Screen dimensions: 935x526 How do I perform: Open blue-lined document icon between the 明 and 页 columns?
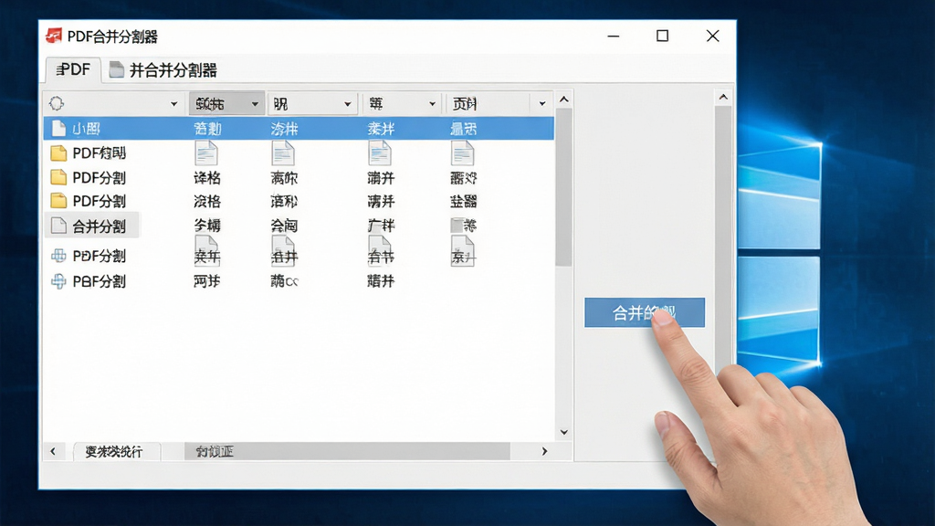click(380, 153)
